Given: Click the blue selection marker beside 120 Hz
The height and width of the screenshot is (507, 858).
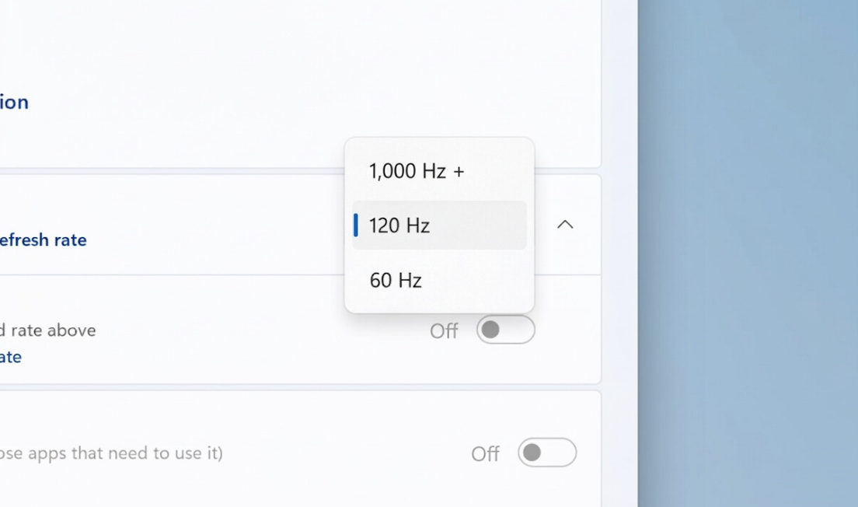Looking at the screenshot, I should point(355,226).
